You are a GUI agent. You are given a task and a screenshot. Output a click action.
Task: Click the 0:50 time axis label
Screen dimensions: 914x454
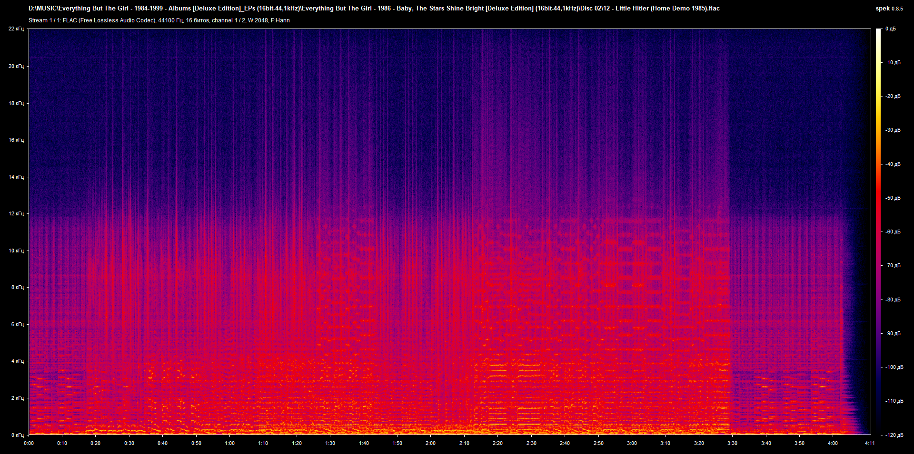tap(196, 443)
